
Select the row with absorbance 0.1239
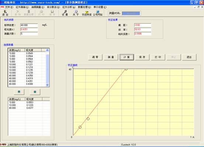tap(27, 73)
